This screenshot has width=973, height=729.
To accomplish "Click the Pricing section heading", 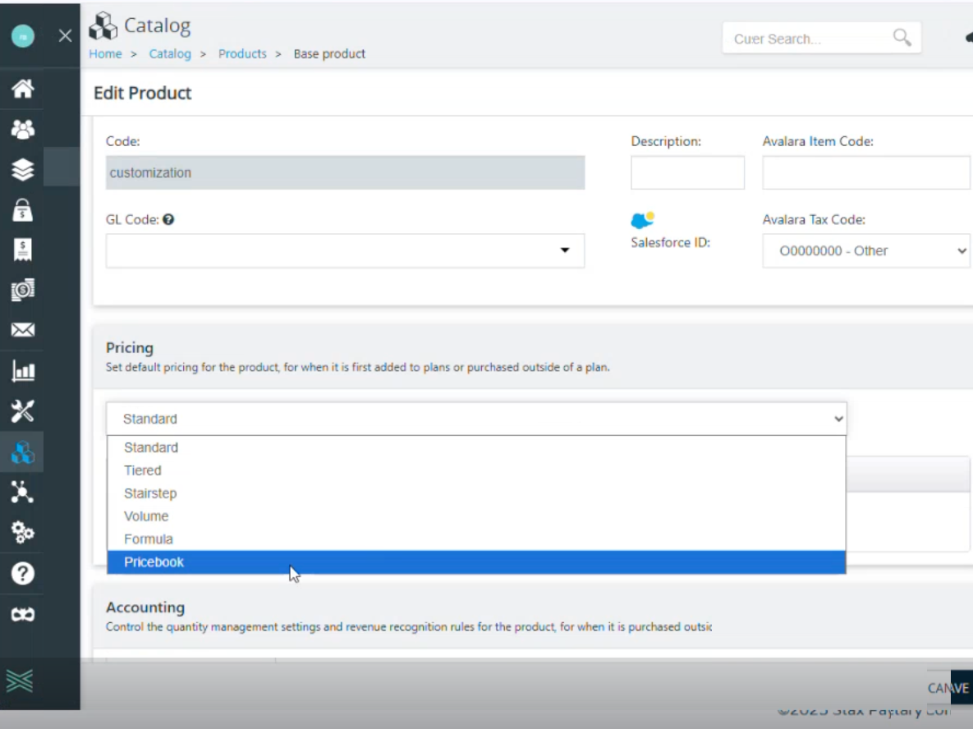I will point(130,347).
